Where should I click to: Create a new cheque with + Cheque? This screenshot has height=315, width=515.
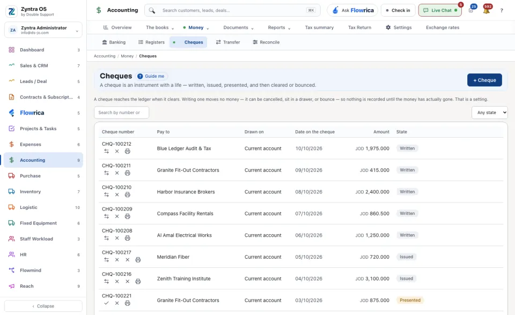[484, 80]
